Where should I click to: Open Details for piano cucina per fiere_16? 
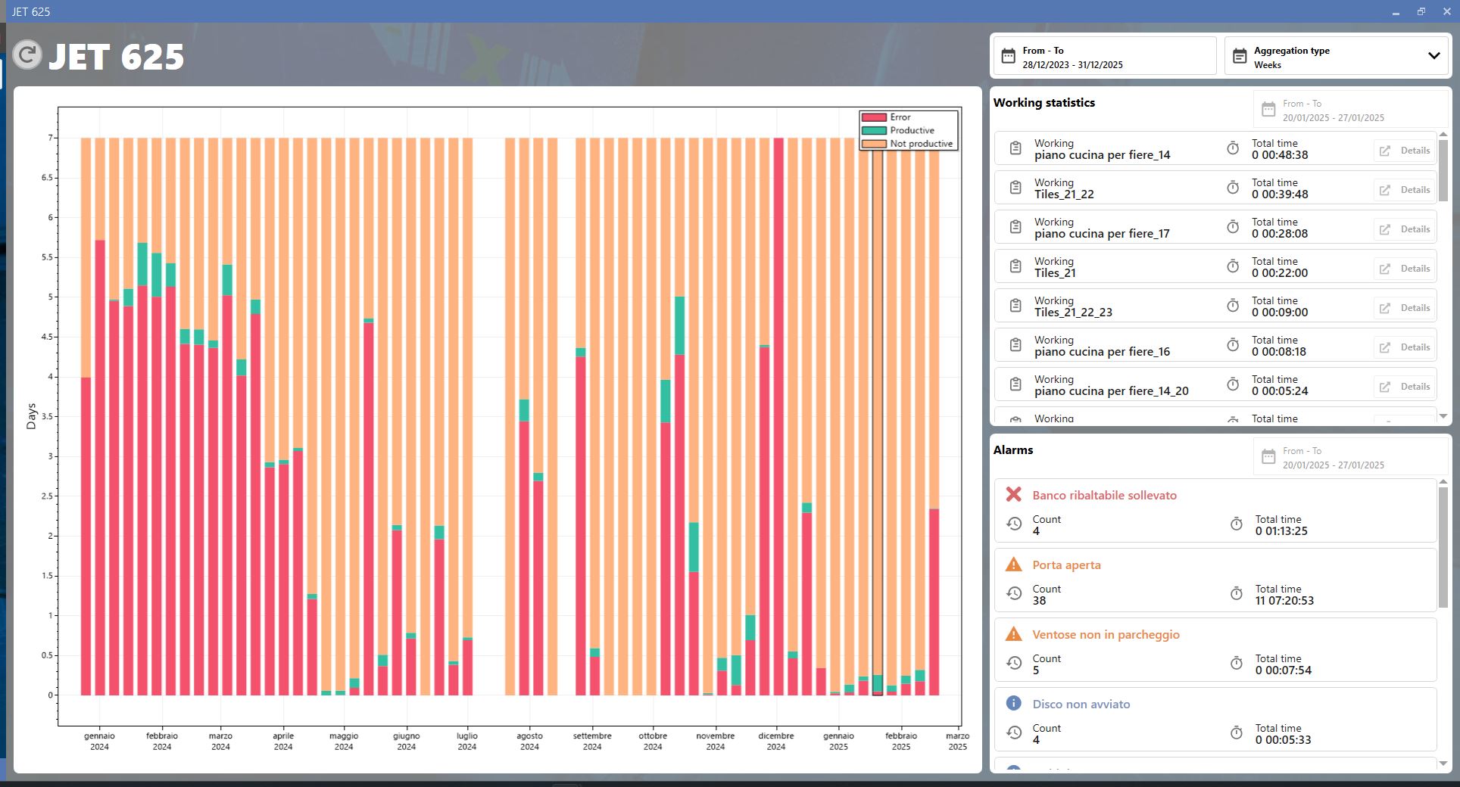point(1405,347)
